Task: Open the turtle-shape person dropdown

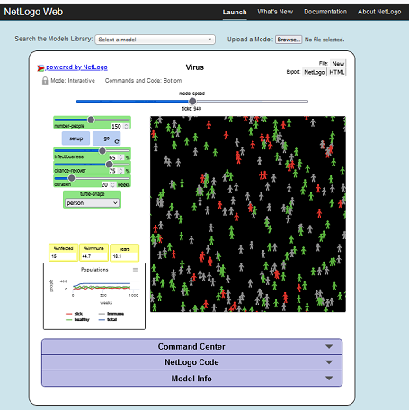Action: click(92, 203)
